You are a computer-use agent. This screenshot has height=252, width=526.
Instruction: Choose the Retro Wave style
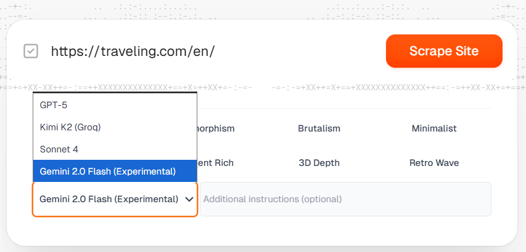[434, 163]
